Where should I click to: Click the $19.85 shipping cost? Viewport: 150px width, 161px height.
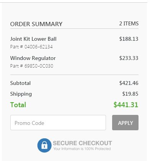[x=130, y=94]
